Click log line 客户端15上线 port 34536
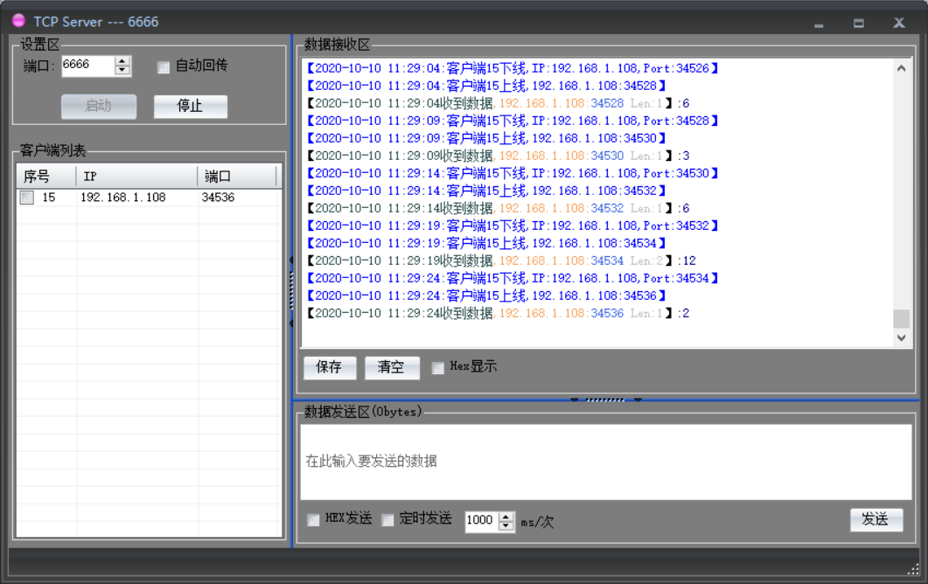 [x=486, y=295]
